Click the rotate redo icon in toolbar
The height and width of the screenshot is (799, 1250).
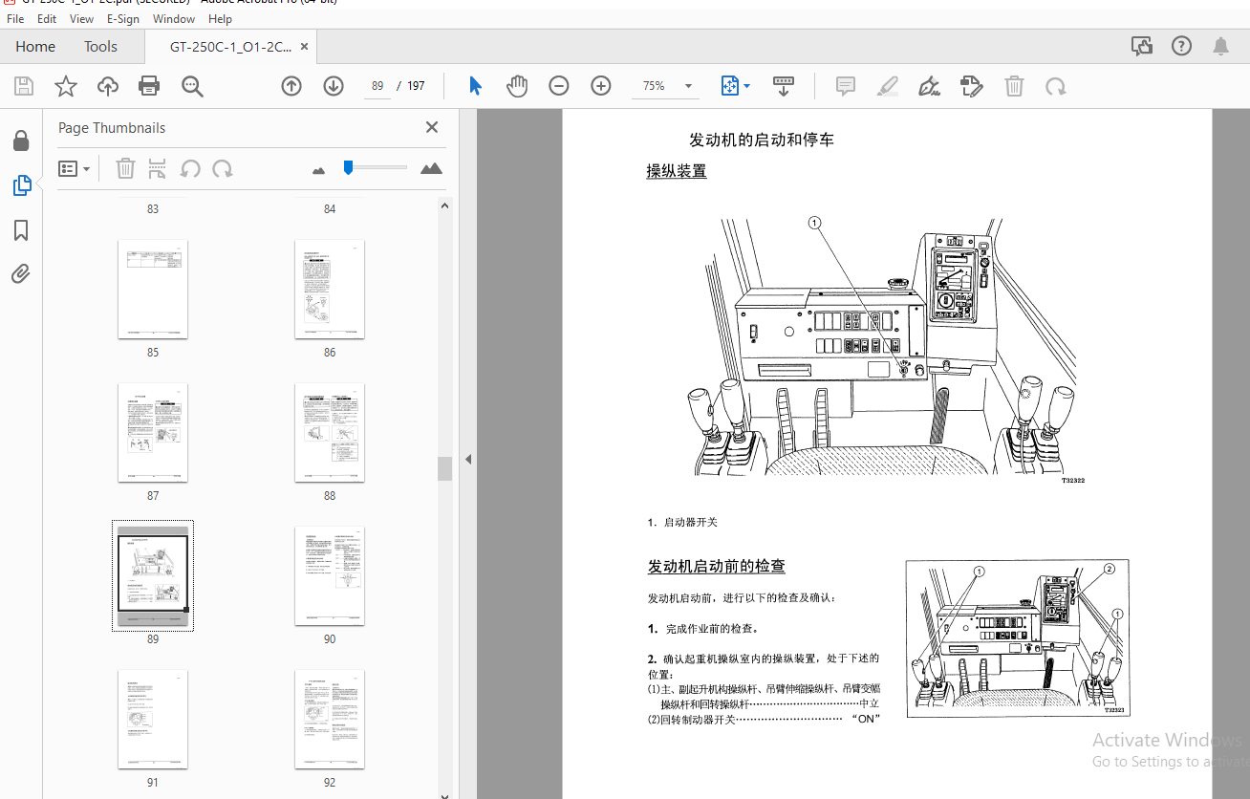coord(1056,86)
